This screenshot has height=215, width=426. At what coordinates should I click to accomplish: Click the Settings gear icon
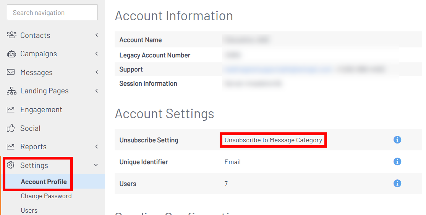11,165
